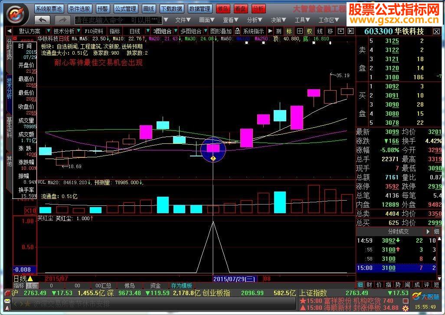Screen dimensions: 445x315
Task: Click the 画线 button
Action: (148, 9)
